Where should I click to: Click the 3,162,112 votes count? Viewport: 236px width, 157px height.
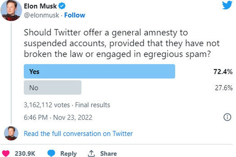tap(47, 105)
